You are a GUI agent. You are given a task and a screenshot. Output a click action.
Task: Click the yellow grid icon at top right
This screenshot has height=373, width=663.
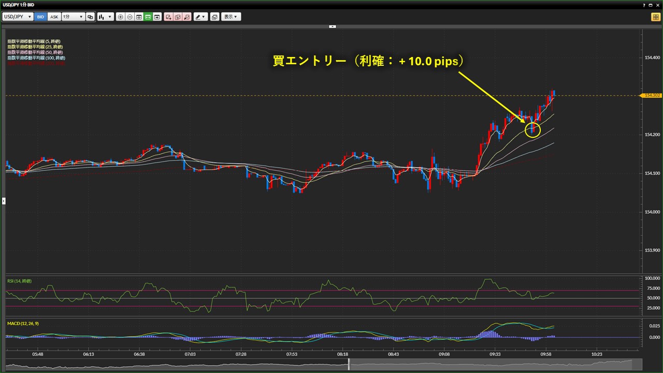pyautogui.click(x=655, y=17)
